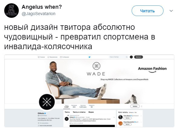Click the home icon in embedded navbar

tap(39, 57)
